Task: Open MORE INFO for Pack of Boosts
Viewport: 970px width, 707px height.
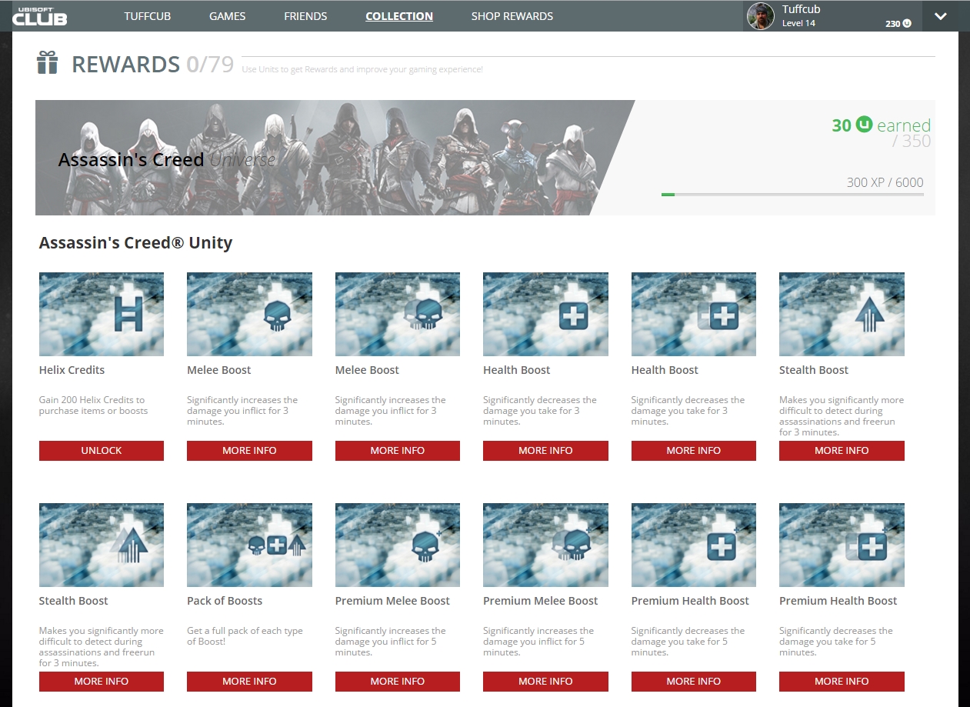Action: pos(249,682)
